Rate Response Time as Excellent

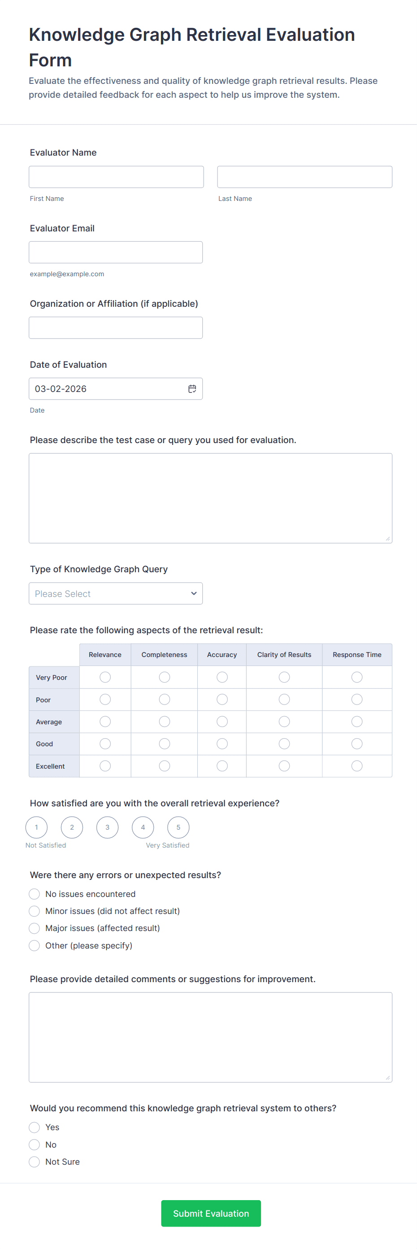pos(357,766)
